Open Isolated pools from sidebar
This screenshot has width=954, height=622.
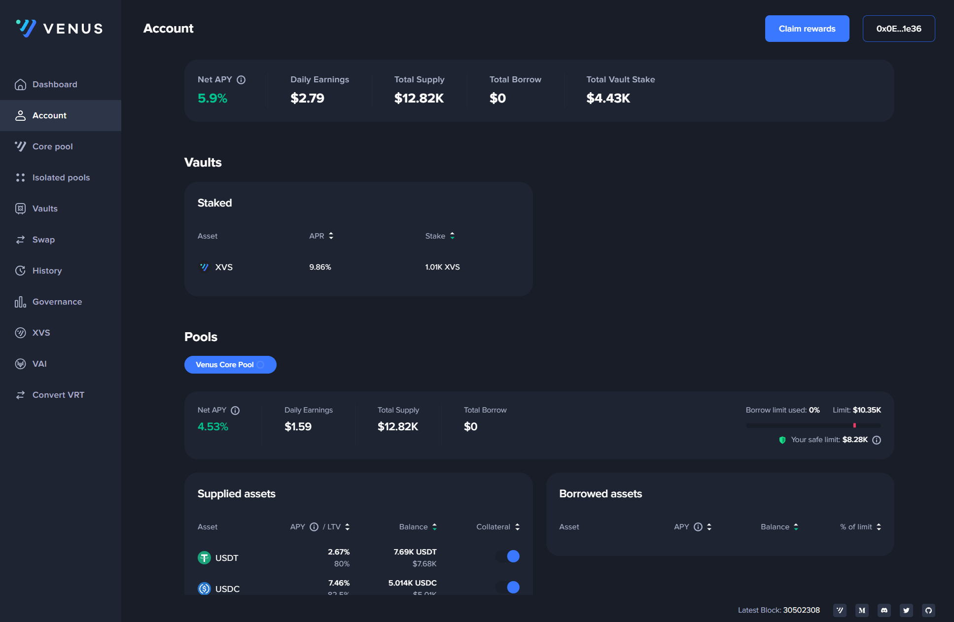point(61,177)
